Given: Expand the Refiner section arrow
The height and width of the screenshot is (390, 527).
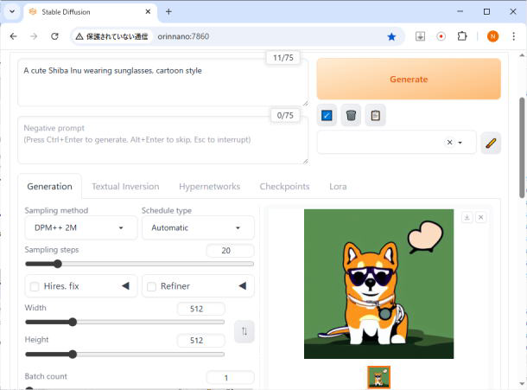Looking at the screenshot, I should coord(242,286).
